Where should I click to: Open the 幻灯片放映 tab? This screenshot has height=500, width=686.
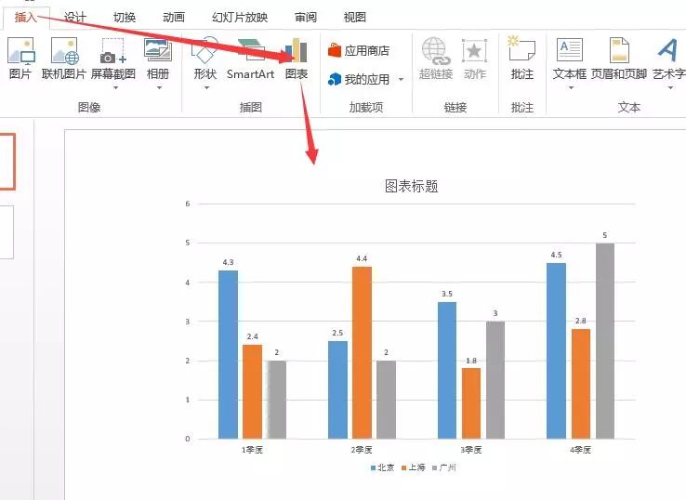240,18
